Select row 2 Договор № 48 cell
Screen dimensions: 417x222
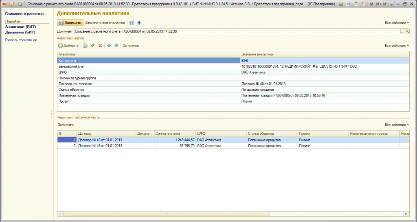(x=106, y=146)
